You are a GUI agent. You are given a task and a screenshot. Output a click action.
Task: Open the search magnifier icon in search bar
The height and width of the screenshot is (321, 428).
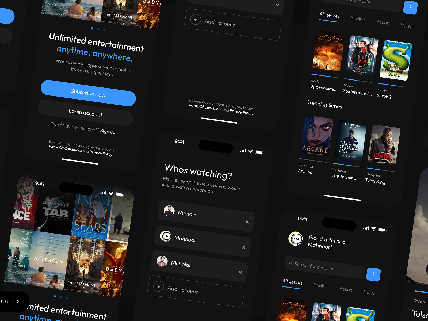click(291, 263)
